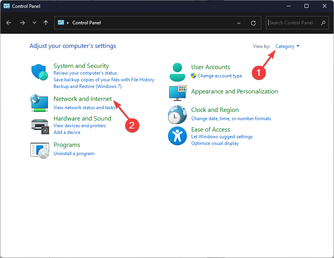Expand the recent locations chevron

(x=34, y=23)
